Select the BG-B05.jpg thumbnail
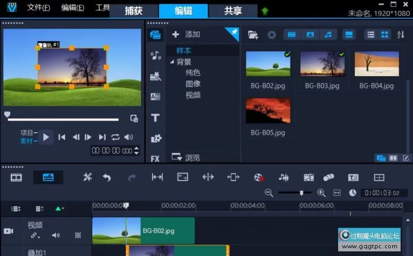Screen dimensions: 413x256 point(268,111)
